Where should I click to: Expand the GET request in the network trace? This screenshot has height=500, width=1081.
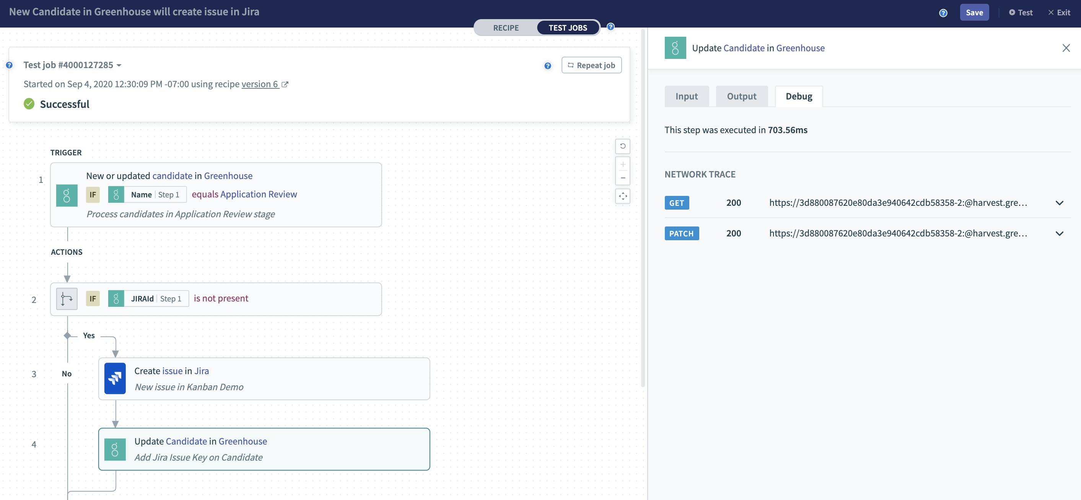tap(1060, 203)
